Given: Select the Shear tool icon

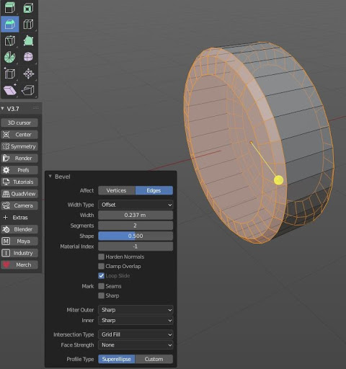Looking at the screenshot, I should [x=10, y=90].
